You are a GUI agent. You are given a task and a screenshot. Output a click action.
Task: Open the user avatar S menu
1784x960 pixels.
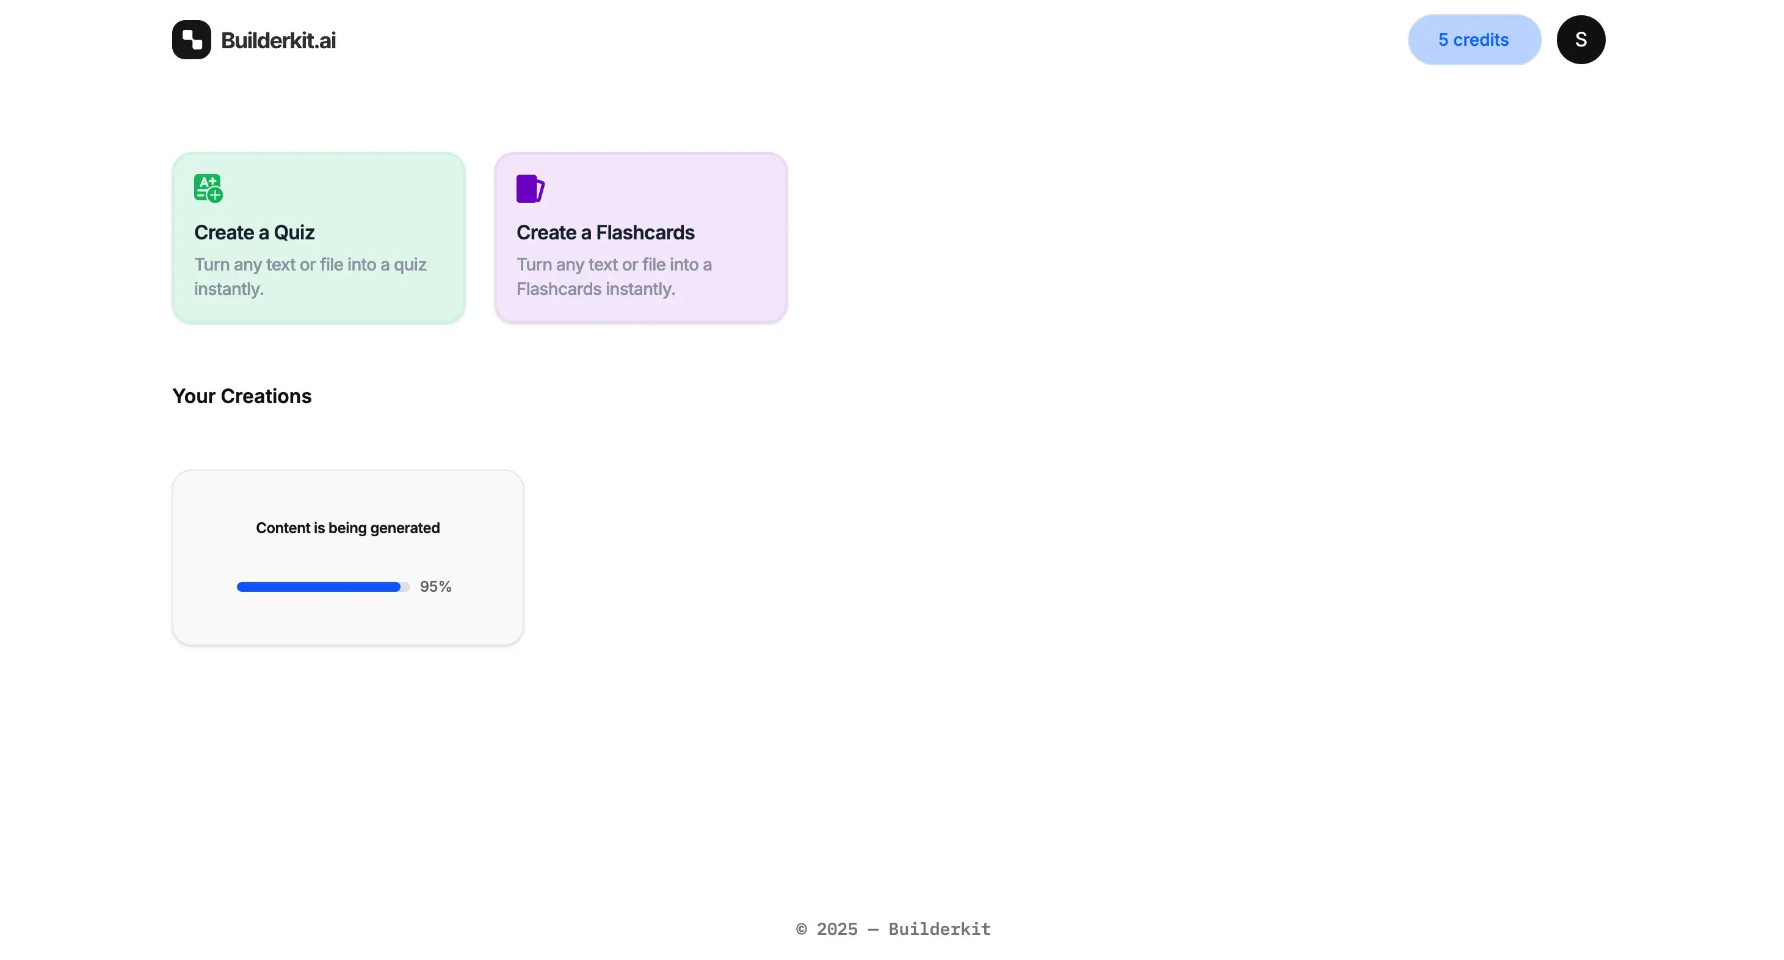(x=1581, y=40)
